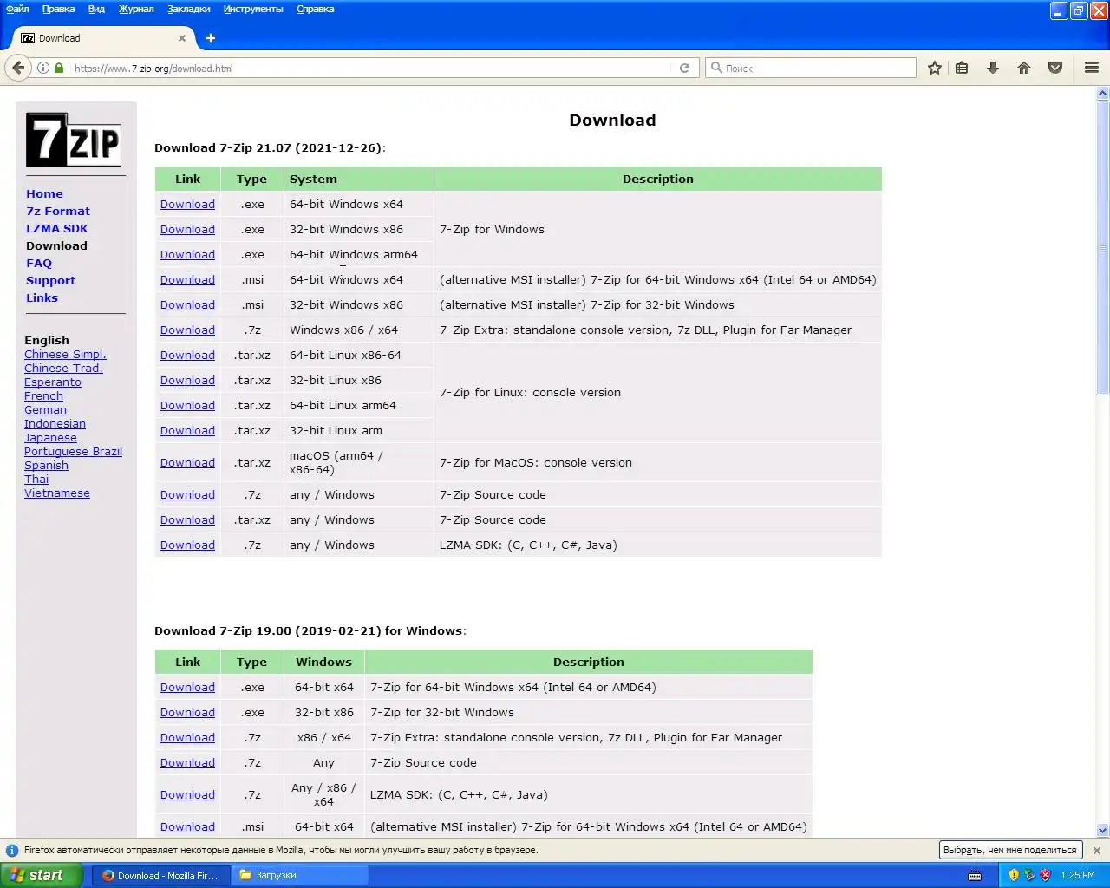Download 19.00 .exe for 32-bit x86
This screenshot has height=888, width=1110.
click(187, 713)
